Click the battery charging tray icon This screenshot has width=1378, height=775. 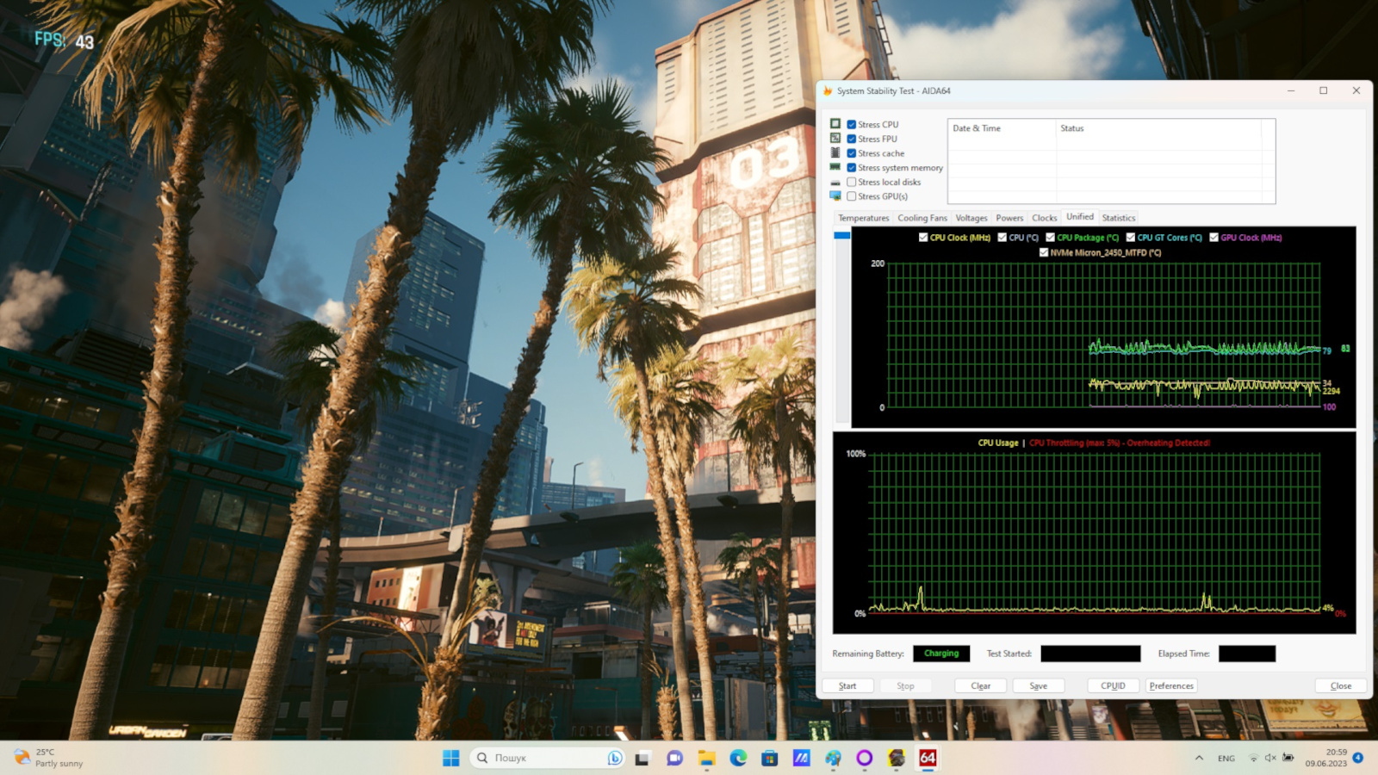1288,758
